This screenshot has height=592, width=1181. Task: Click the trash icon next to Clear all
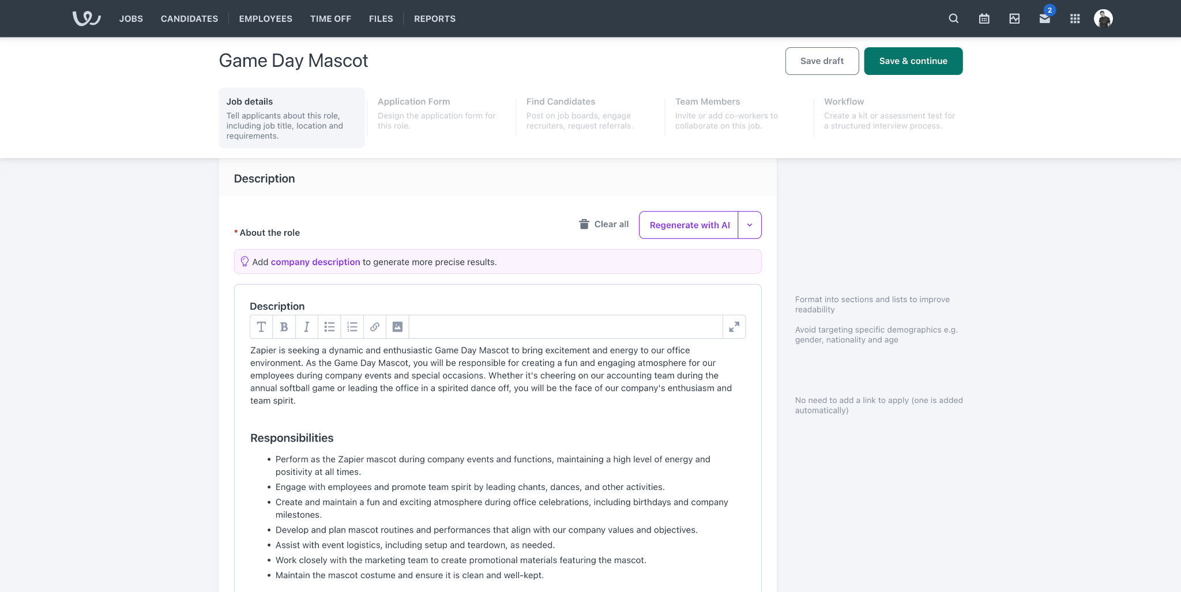pyautogui.click(x=584, y=224)
